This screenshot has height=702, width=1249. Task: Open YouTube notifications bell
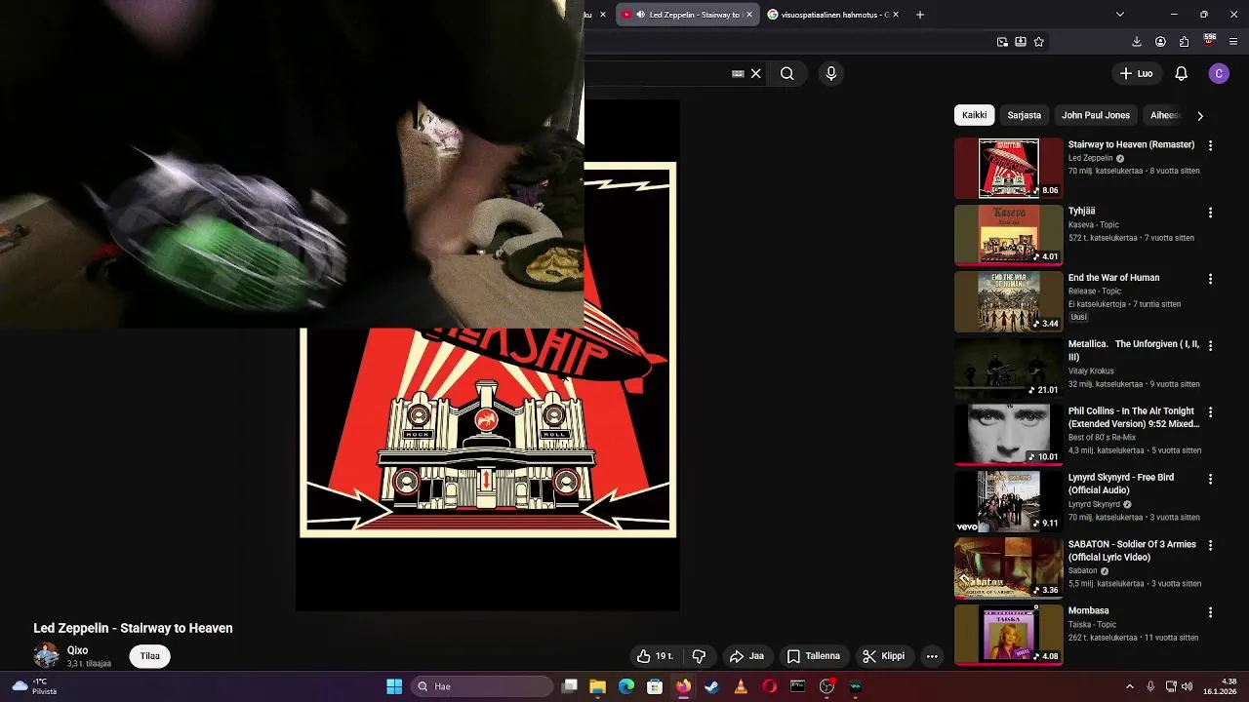(x=1181, y=73)
